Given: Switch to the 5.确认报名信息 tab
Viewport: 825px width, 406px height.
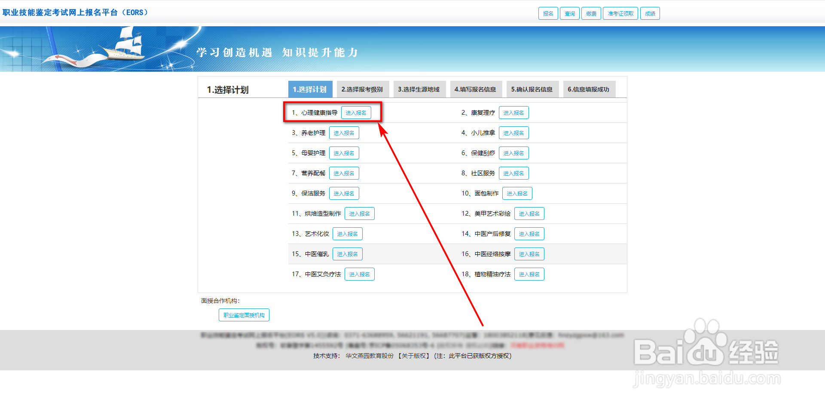Looking at the screenshot, I should [532, 89].
